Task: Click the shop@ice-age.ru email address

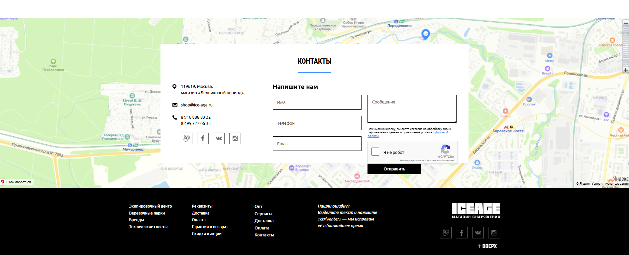Action: 197,105
